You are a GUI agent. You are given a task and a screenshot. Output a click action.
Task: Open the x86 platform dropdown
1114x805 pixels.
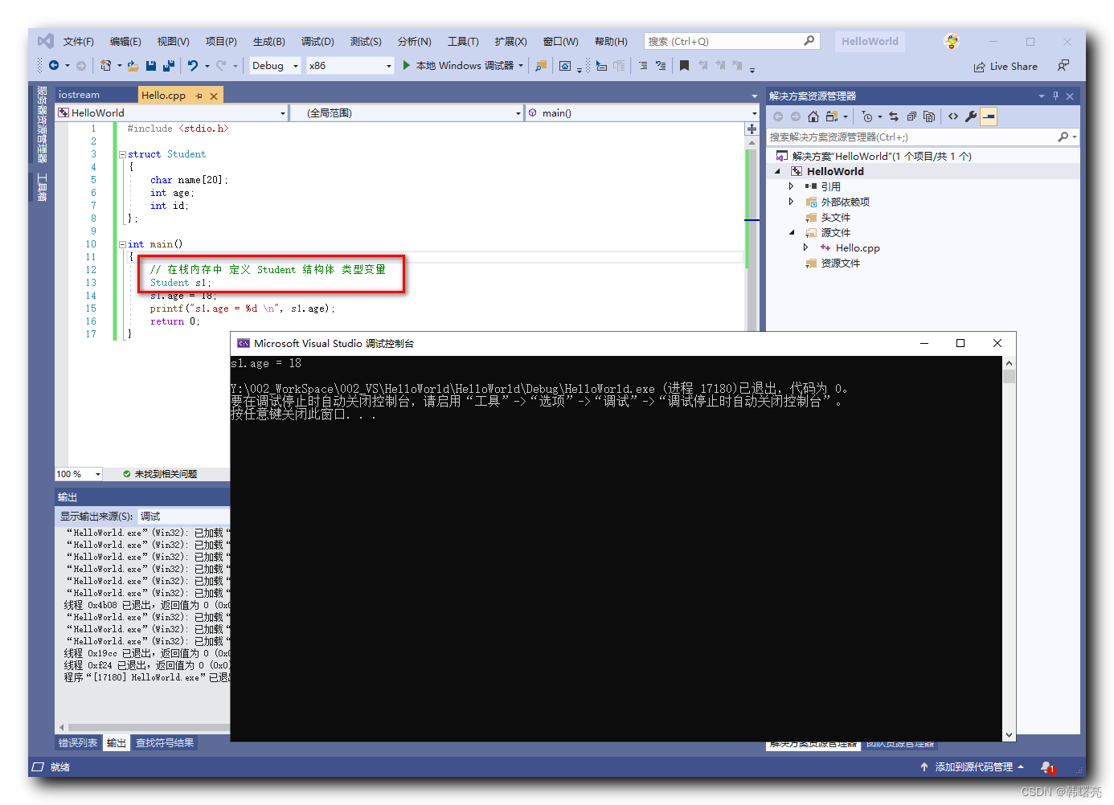coord(350,66)
